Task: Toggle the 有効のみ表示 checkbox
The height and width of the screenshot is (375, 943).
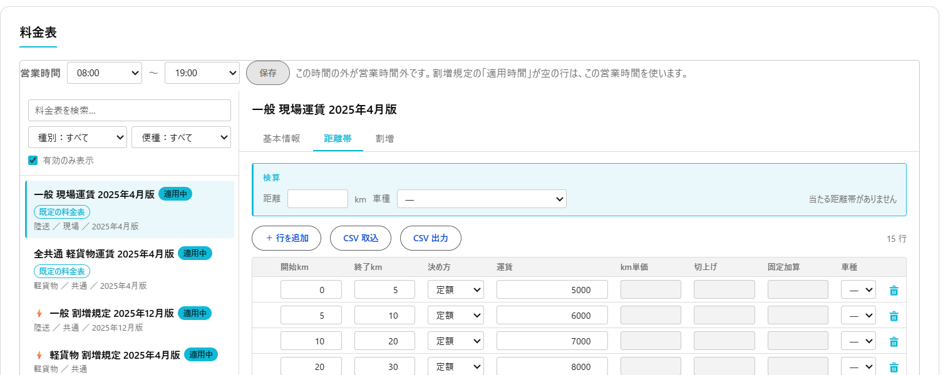Action: pos(33,161)
